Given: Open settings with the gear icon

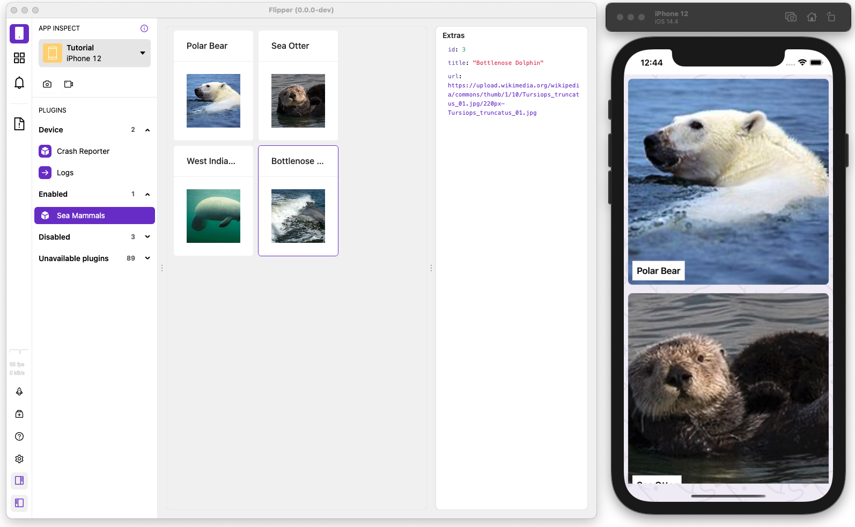Looking at the screenshot, I should [x=19, y=459].
